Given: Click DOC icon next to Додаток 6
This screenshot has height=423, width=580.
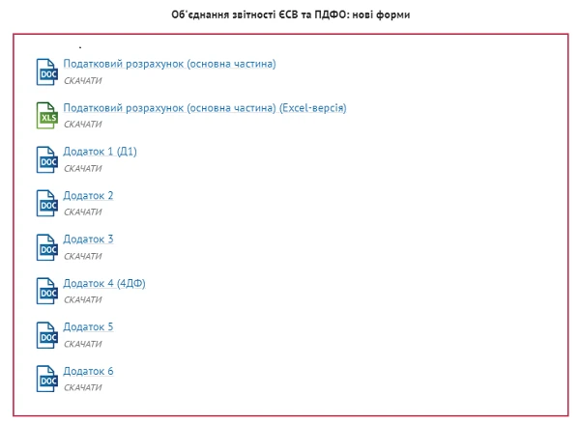Looking at the screenshot, I should coord(47,378).
